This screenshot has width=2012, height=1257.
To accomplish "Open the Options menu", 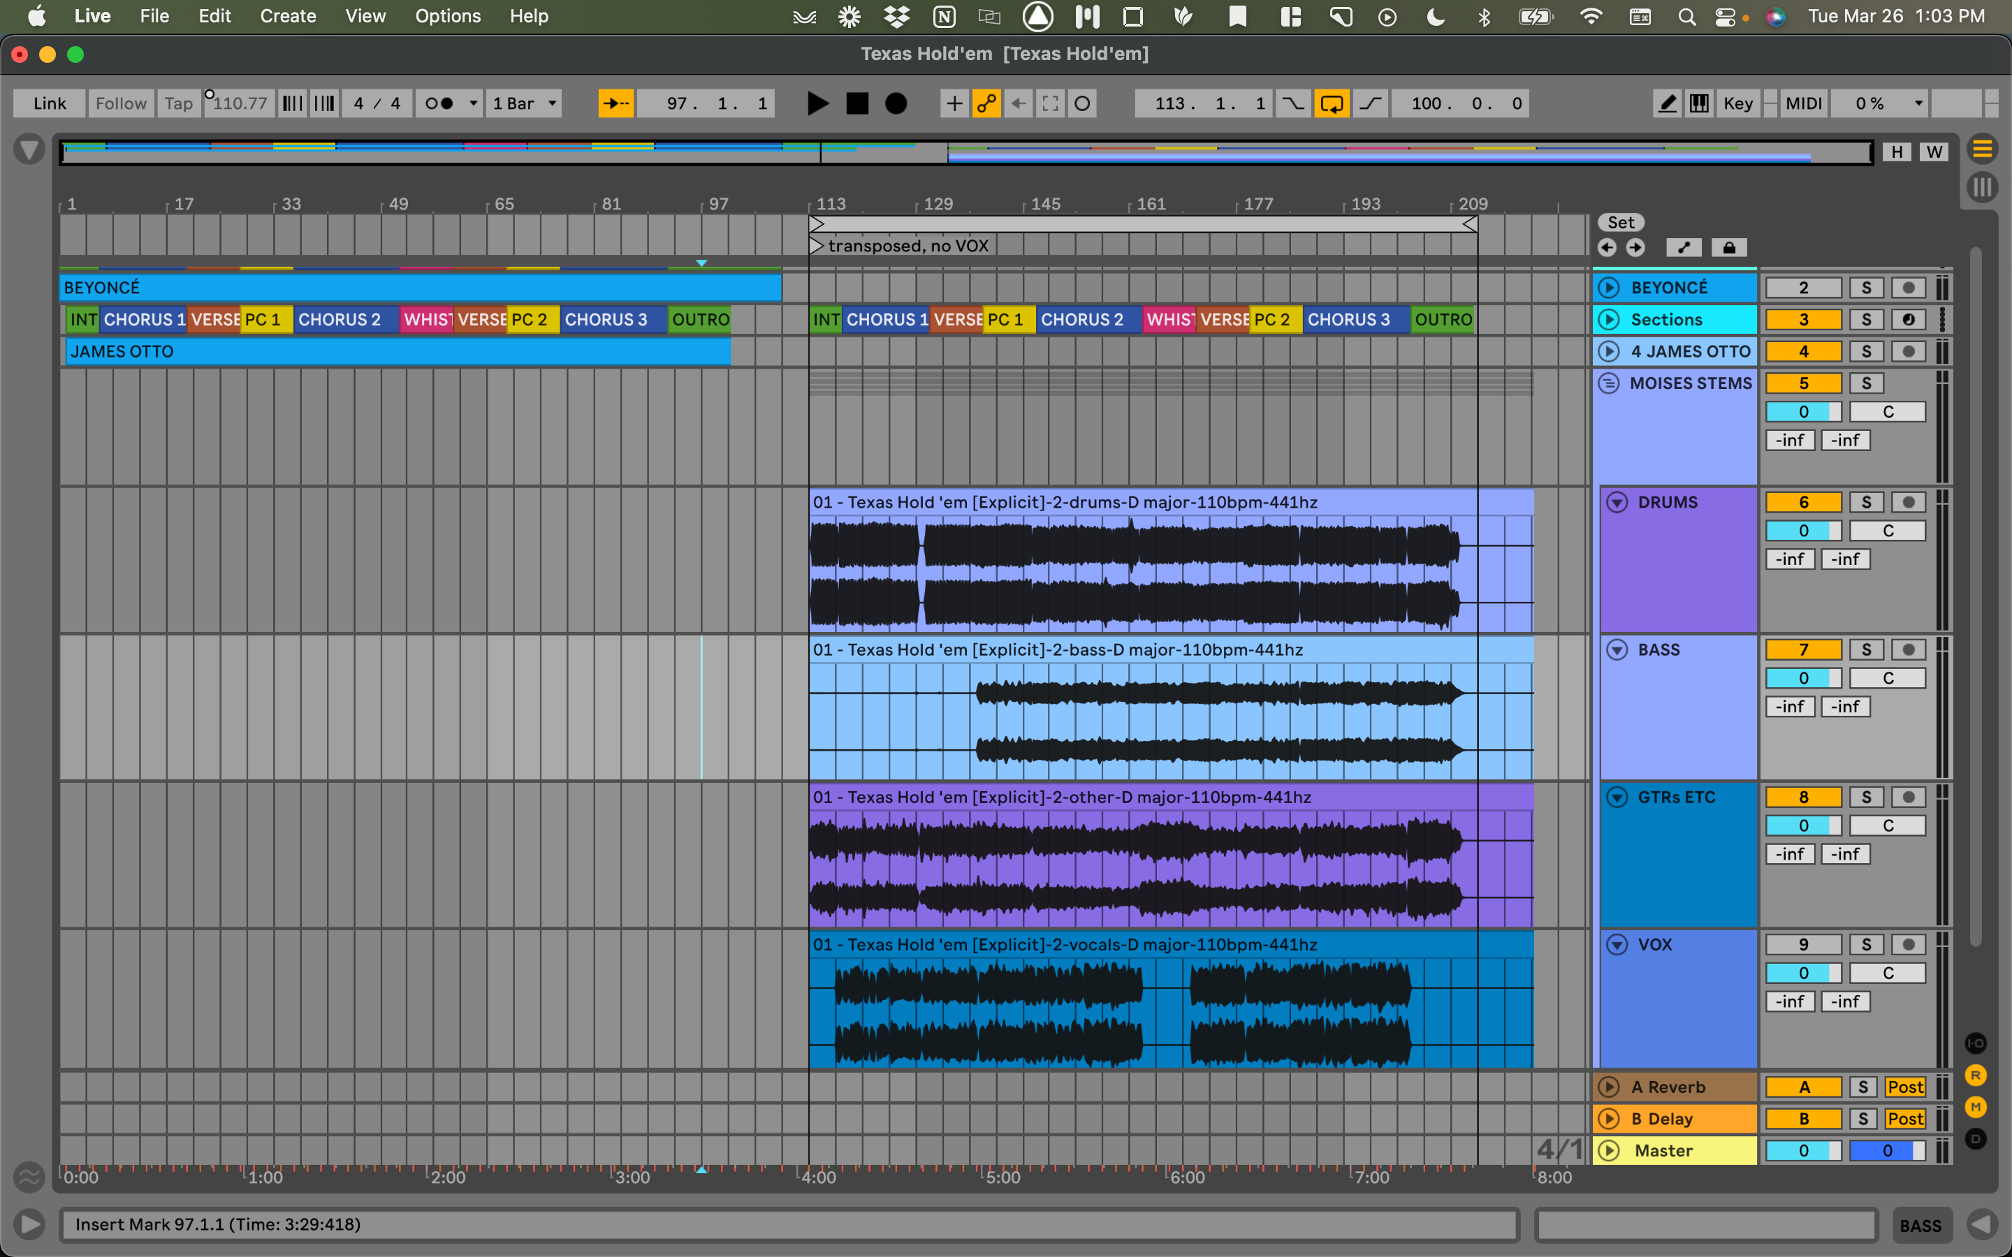I will pos(447,16).
